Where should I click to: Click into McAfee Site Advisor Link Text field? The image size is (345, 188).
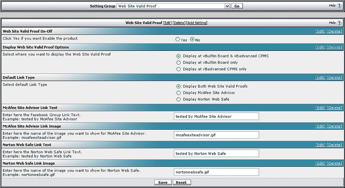click(216, 116)
